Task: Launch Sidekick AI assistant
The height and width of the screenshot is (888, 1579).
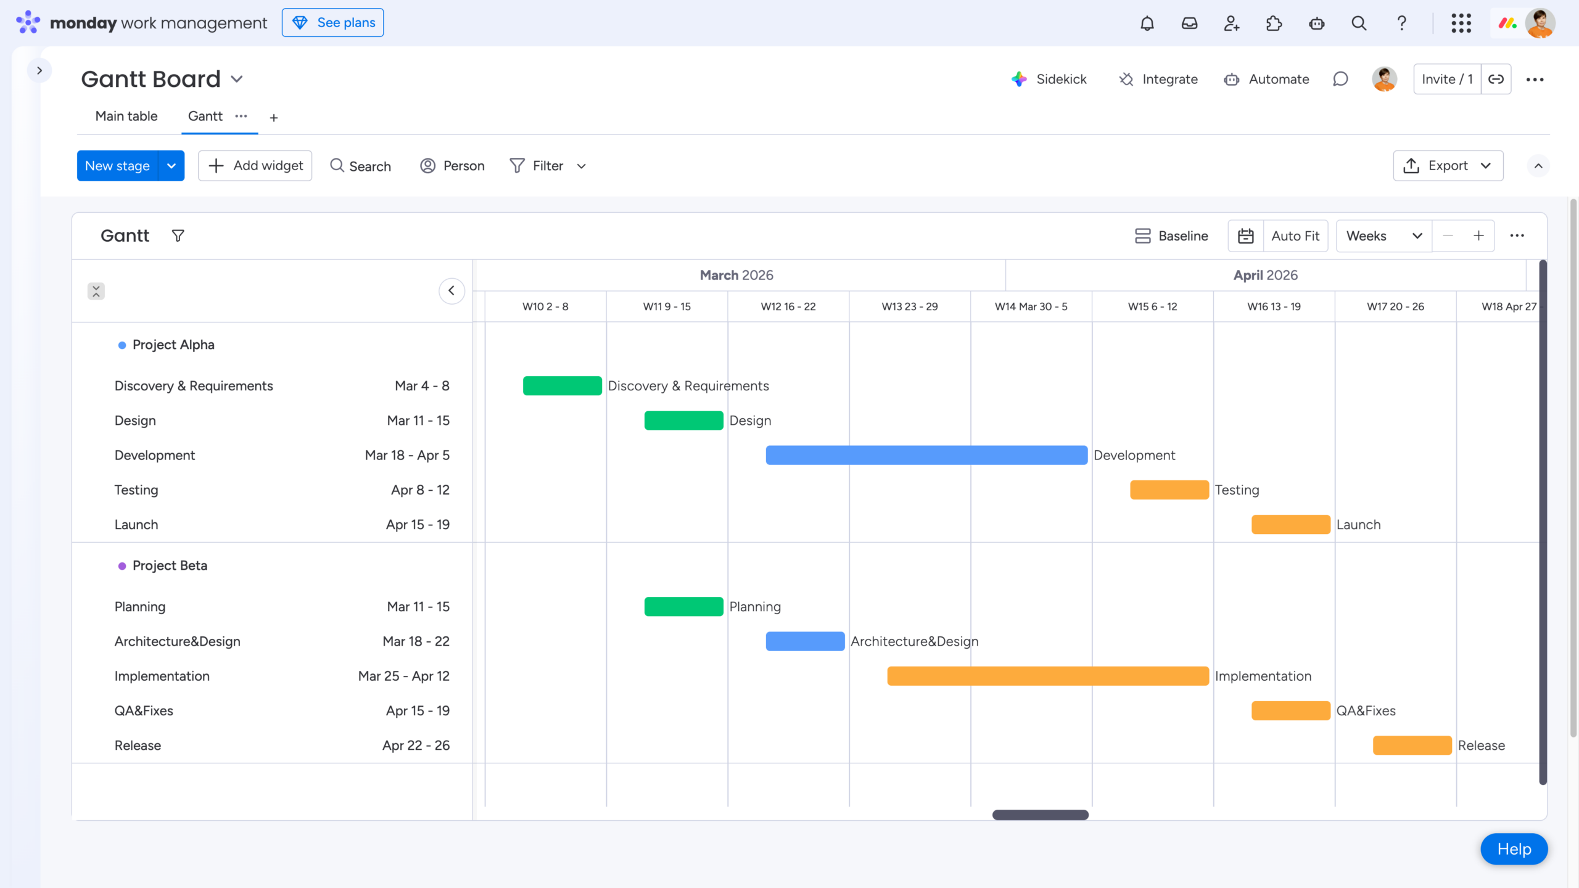Action: [x=1049, y=79]
